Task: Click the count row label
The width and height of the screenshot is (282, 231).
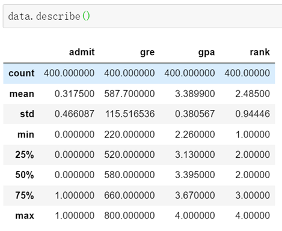Action: 22,73
